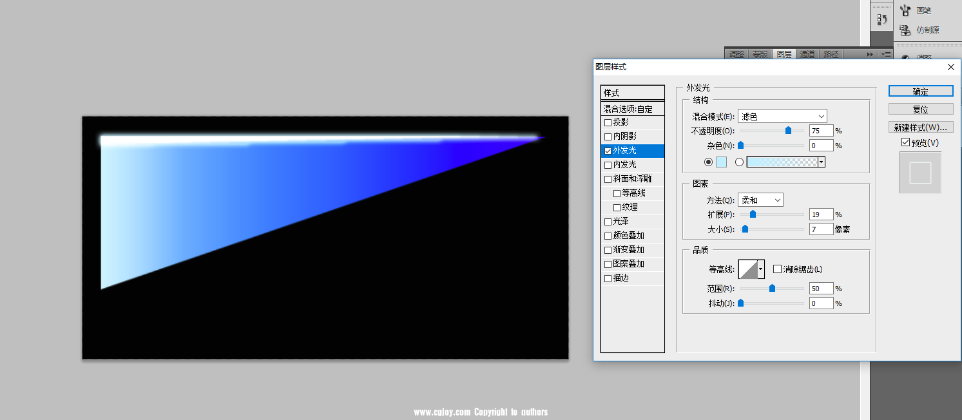Toggle the Inner Shadow (内阴影) checkbox
This screenshot has width=962, height=420.
point(608,137)
